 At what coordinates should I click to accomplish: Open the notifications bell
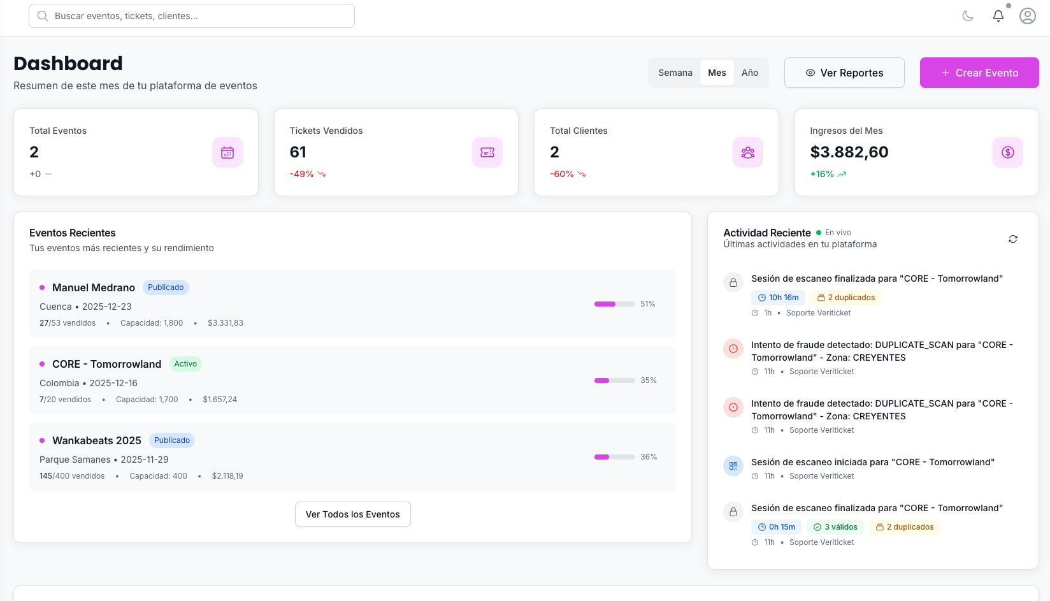click(998, 16)
